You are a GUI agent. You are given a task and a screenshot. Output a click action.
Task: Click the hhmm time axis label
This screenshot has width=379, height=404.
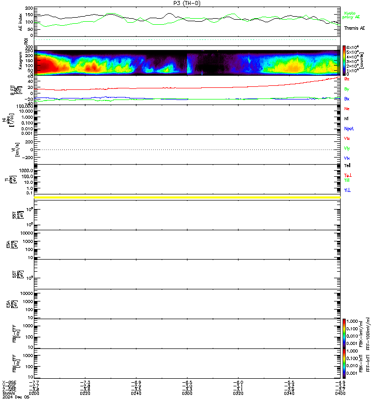(9, 394)
